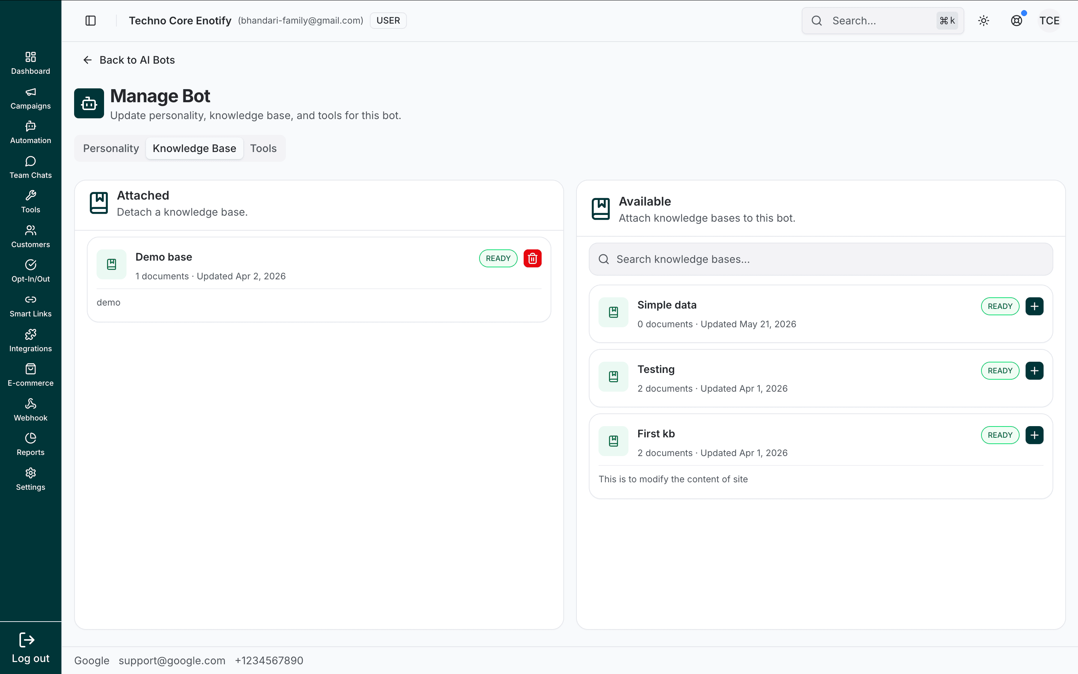Image resolution: width=1078 pixels, height=674 pixels.
Task: Attach First kb with plus button
Action: click(1034, 435)
